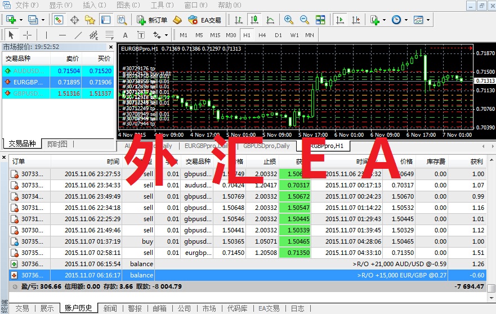Open the 工具(T) menu
This screenshot has height=314, width=496.
click(x=162, y=5)
